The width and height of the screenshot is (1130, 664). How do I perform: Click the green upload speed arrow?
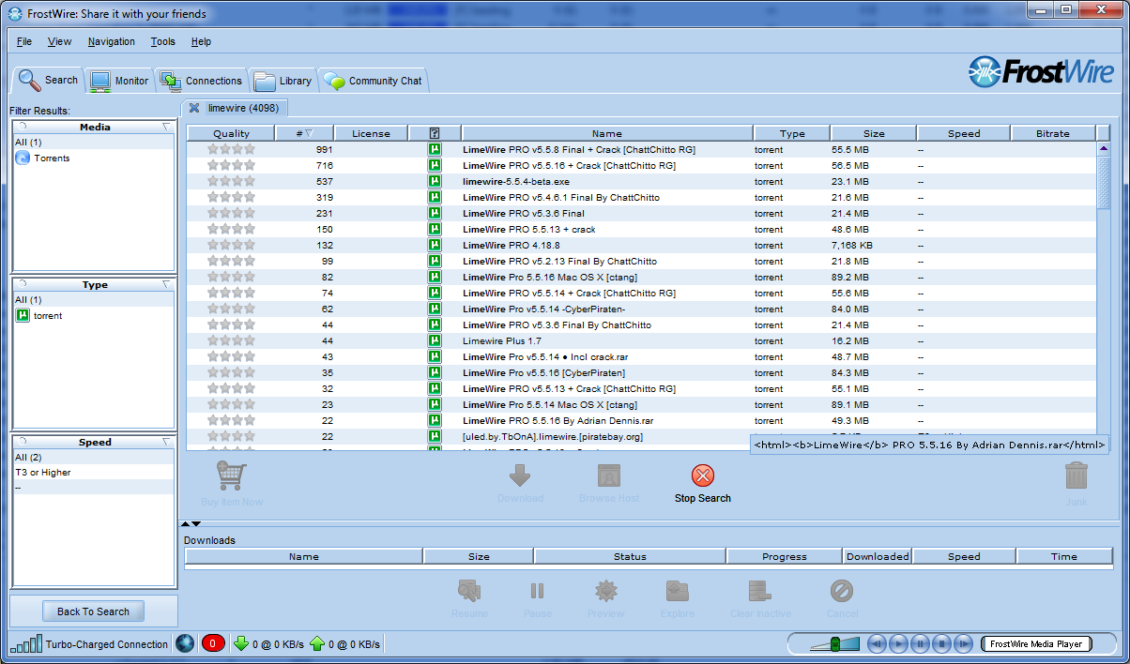click(x=316, y=643)
